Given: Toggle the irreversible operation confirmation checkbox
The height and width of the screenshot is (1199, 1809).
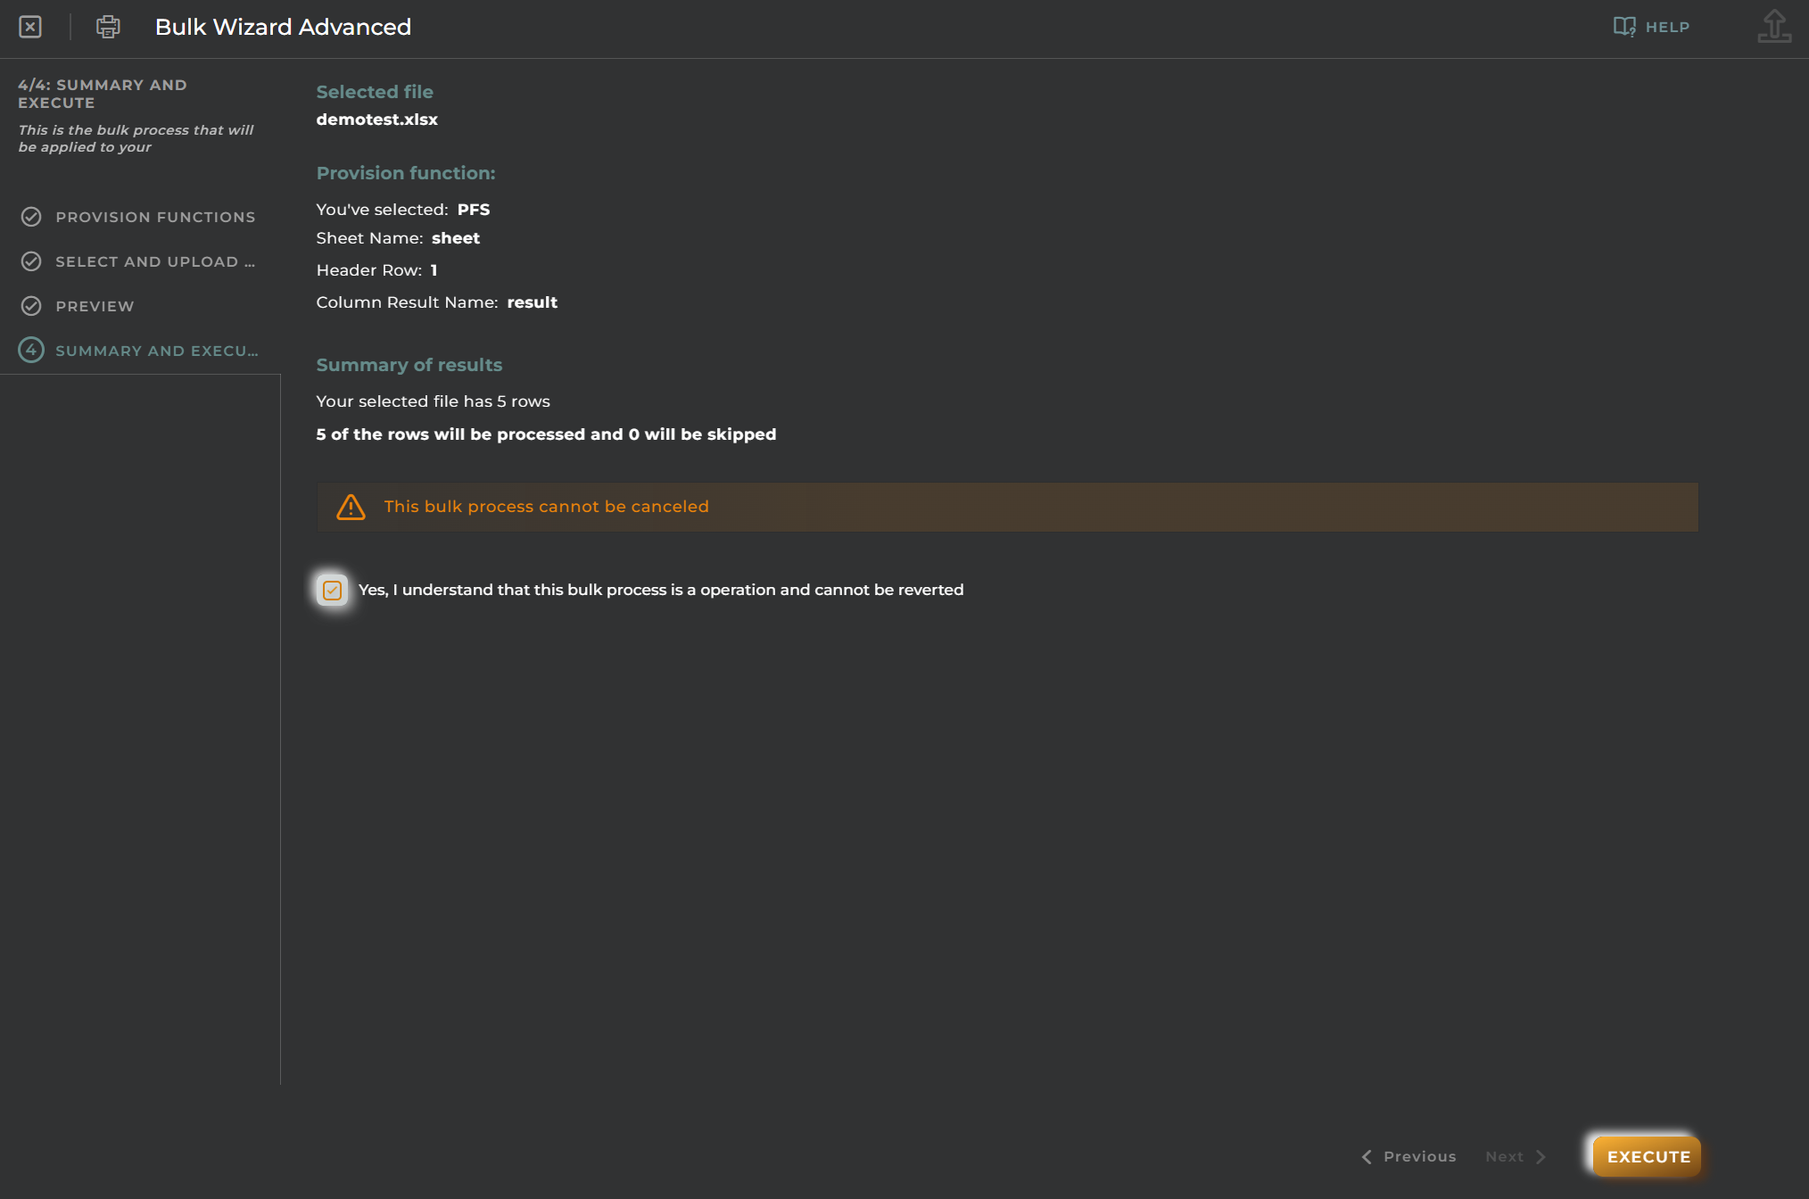Looking at the screenshot, I should (x=330, y=589).
